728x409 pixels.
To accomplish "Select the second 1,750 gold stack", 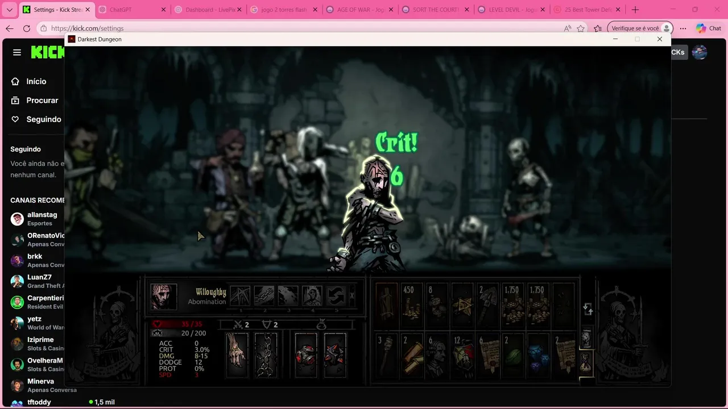I will pyautogui.click(x=538, y=306).
